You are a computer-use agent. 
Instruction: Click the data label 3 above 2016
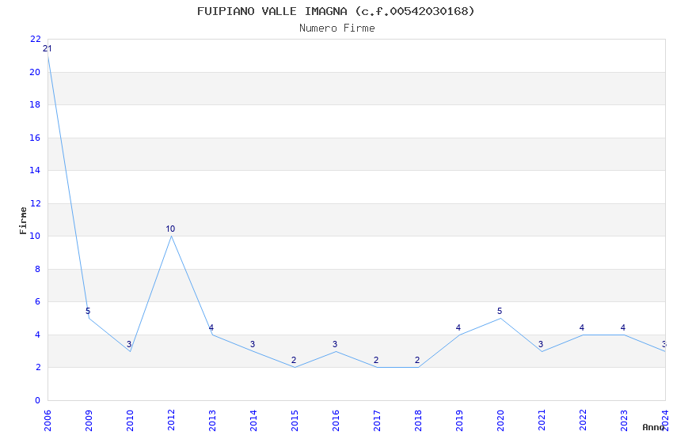point(335,344)
